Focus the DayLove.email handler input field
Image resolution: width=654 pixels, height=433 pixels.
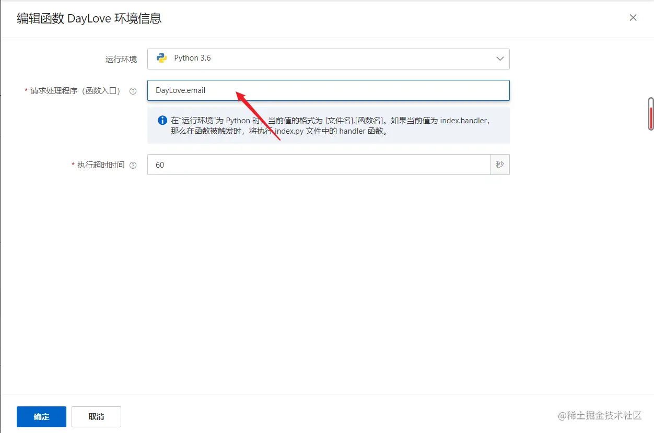click(x=328, y=90)
